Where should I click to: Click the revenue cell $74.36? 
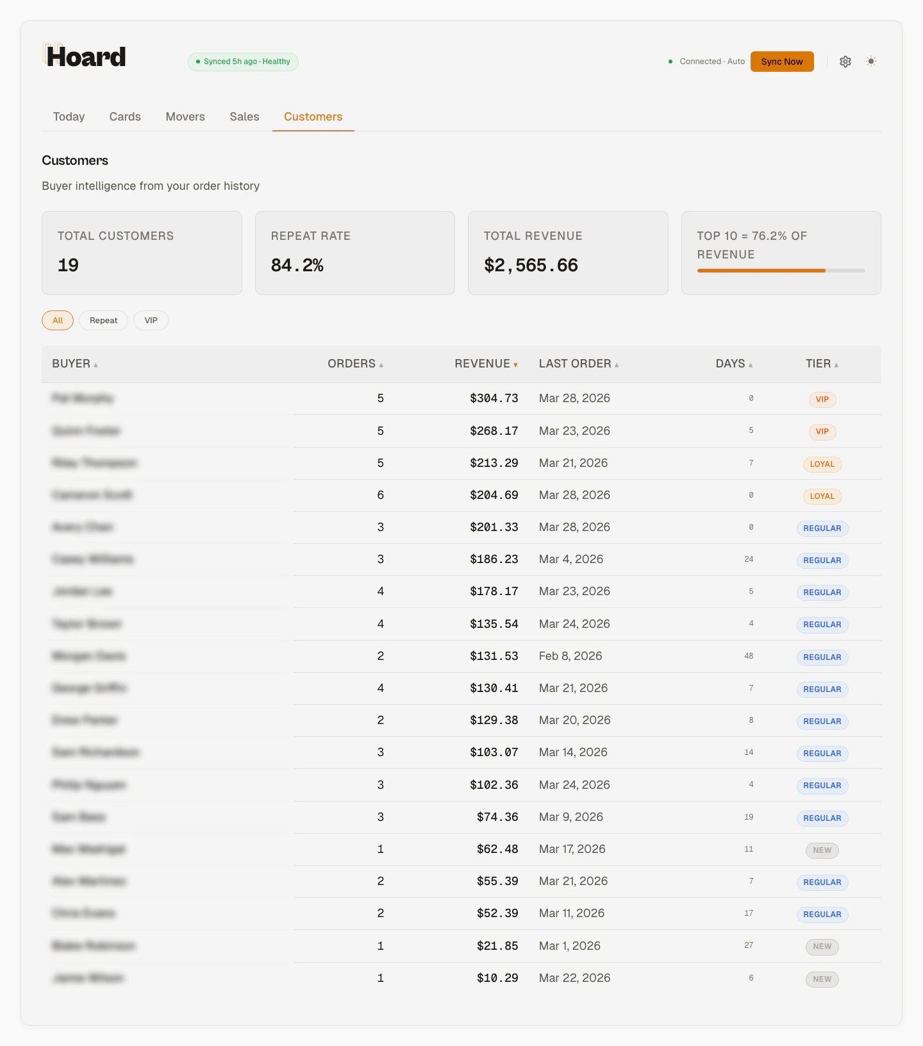click(x=497, y=817)
